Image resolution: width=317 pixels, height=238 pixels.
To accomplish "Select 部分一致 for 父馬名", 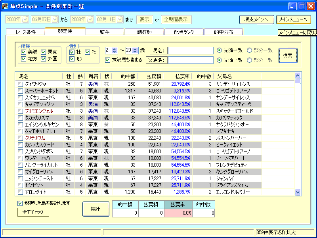I will click(250, 60).
